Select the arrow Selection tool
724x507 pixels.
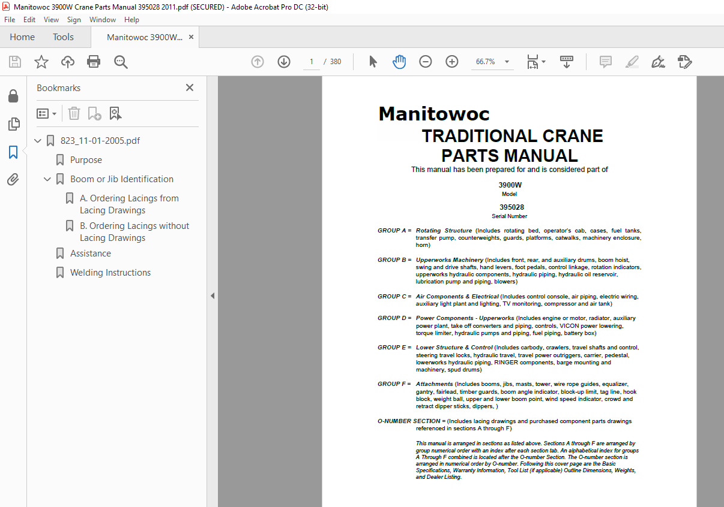pyautogui.click(x=373, y=62)
